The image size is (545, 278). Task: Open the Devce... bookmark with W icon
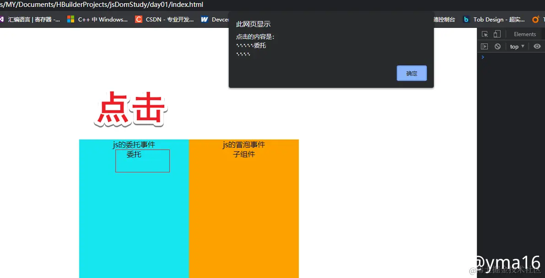click(215, 20)
